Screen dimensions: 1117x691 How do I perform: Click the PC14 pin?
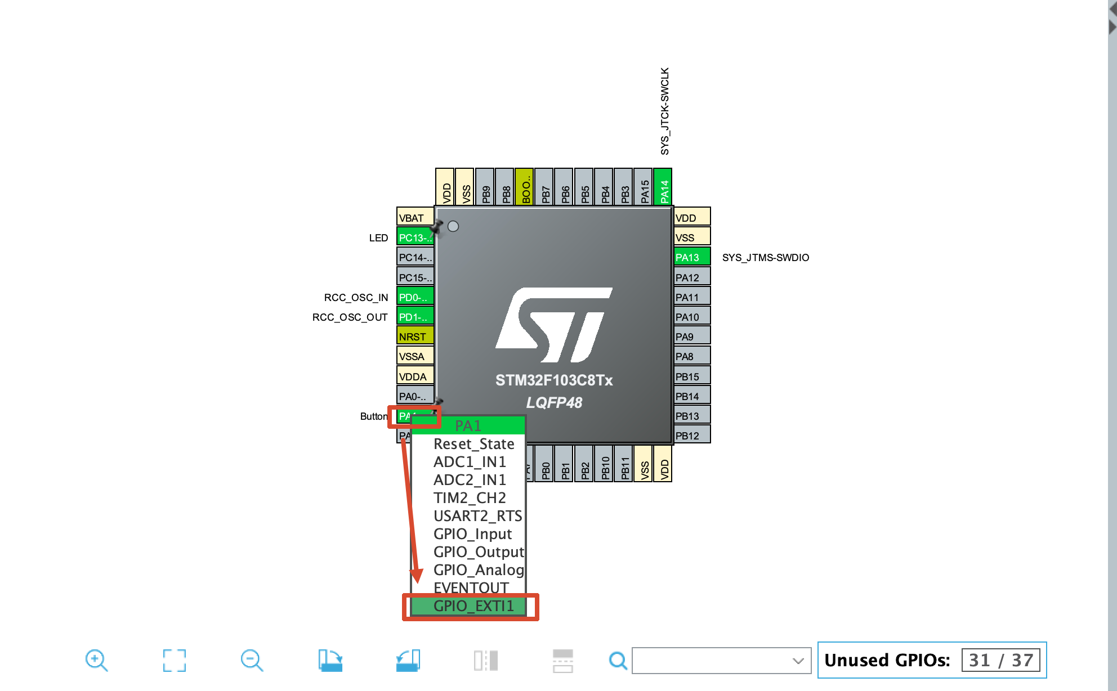[415, 257]
